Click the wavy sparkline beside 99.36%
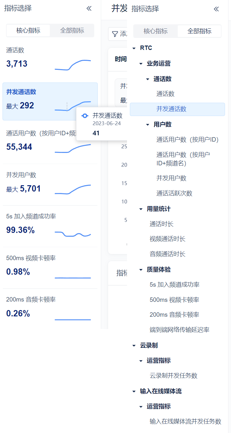The height and width of the screenshot is (433, 231). coord(73,234)
